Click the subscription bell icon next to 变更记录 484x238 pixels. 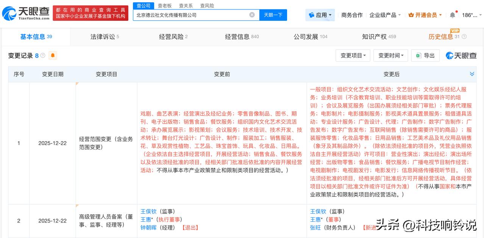pos(53,55)
